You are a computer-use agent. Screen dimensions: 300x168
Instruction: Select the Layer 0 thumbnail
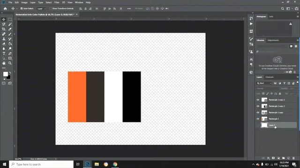[264, 125]
